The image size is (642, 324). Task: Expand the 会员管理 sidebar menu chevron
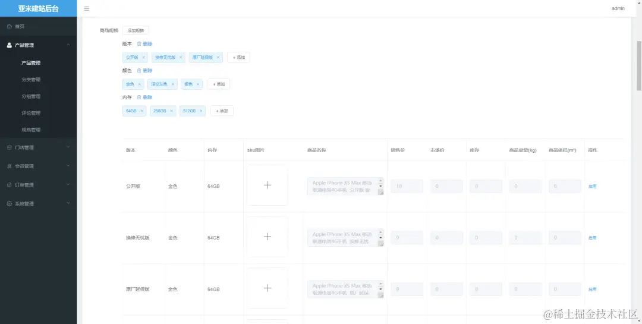[68, 166]
